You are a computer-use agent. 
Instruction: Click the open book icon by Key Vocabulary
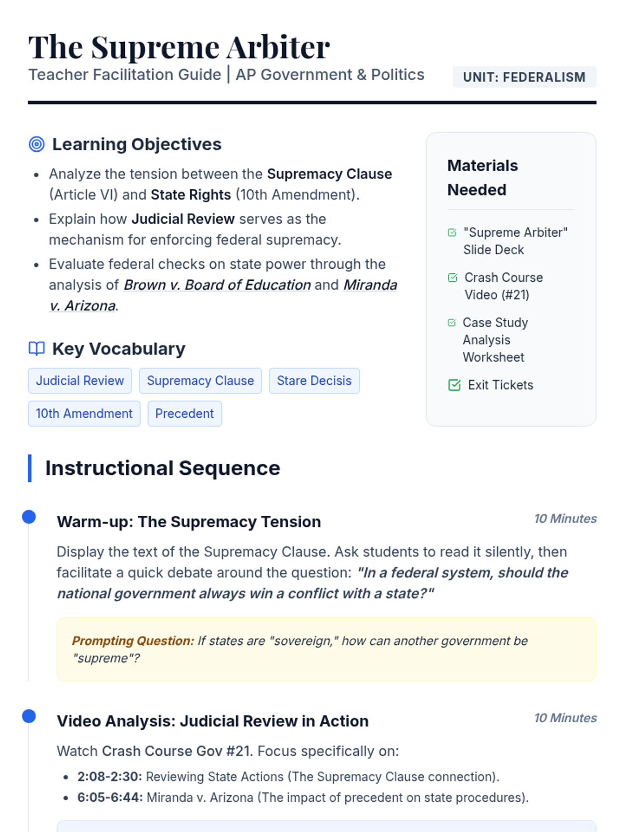click(36, 348)
